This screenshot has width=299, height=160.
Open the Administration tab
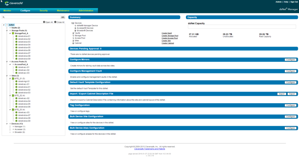(86, 11)
